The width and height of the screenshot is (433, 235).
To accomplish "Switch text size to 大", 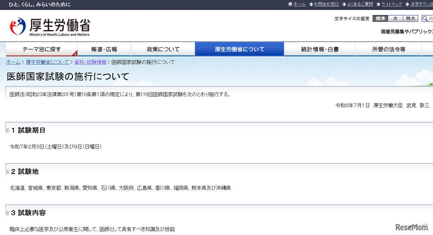I will [x=395, y=19].
